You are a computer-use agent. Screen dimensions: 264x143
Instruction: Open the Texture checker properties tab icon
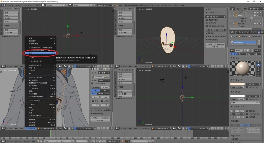point(262,32)
